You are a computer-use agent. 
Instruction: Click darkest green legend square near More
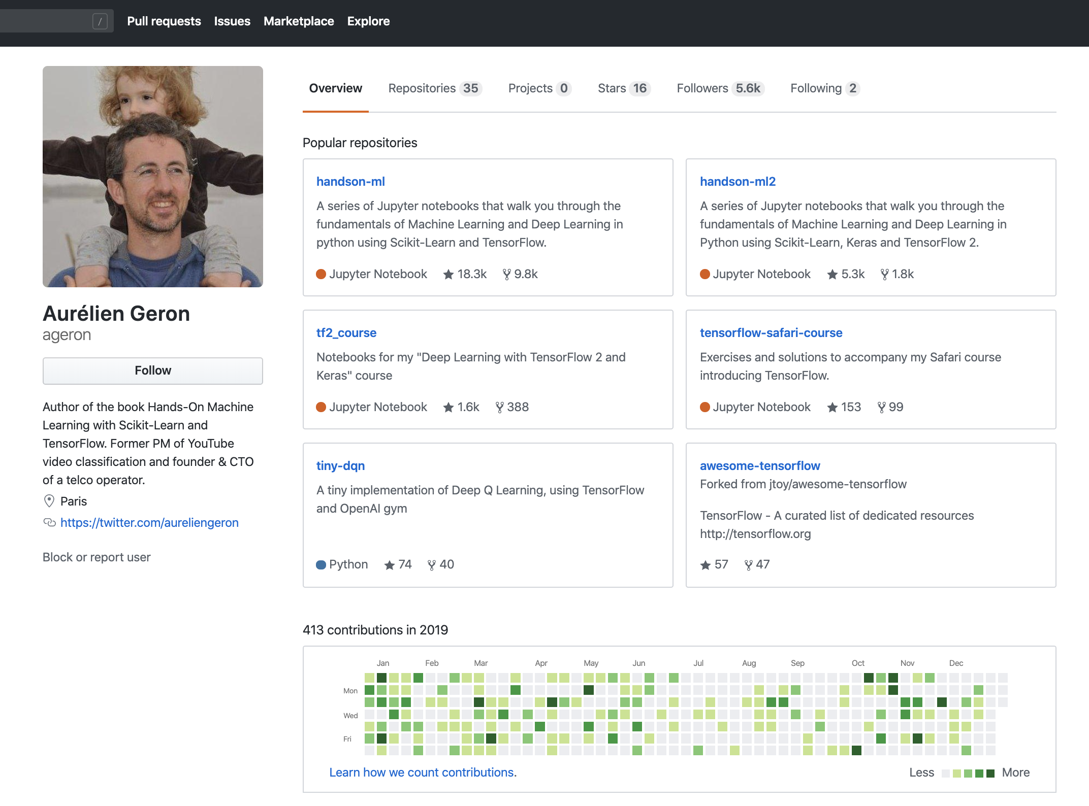tap(990, 774)
